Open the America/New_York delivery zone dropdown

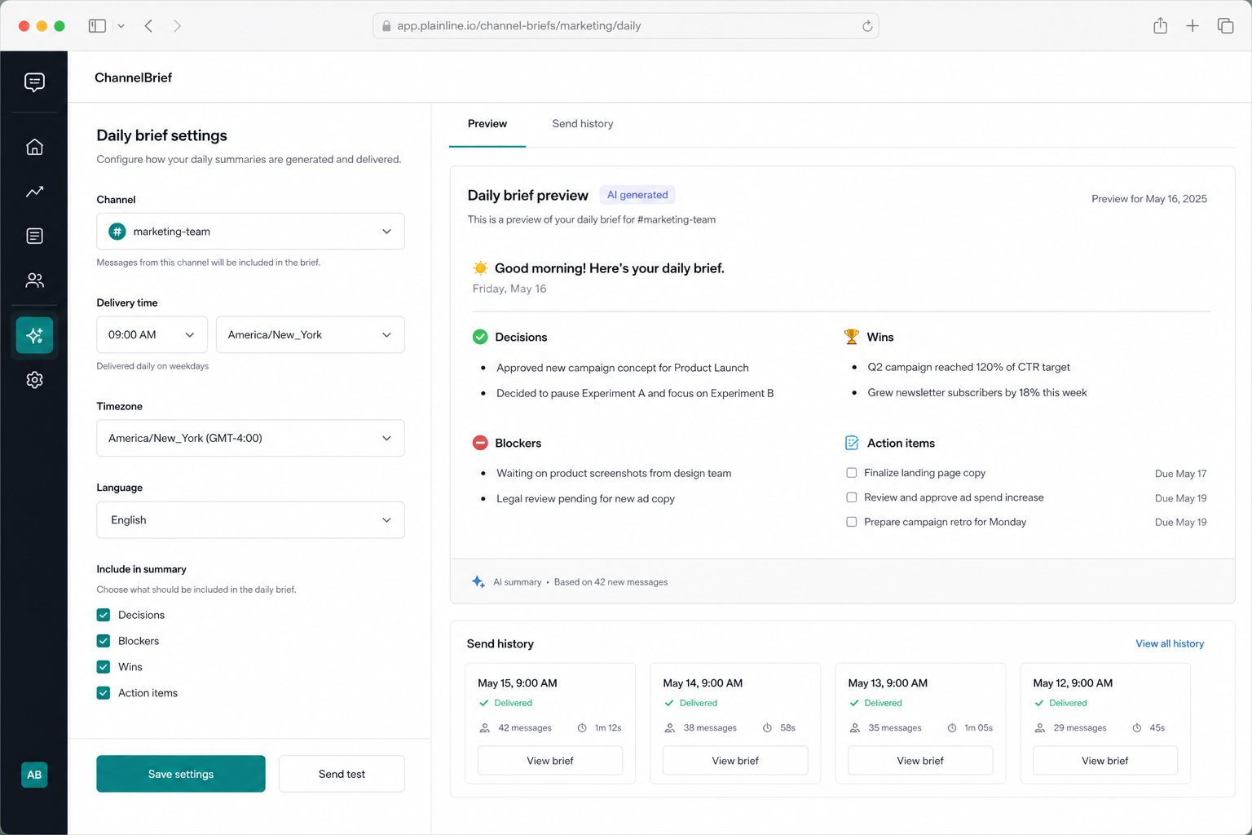(x=310, y=335)
